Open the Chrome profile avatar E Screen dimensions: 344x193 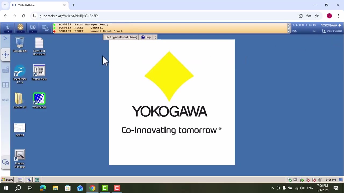point(329,16)
